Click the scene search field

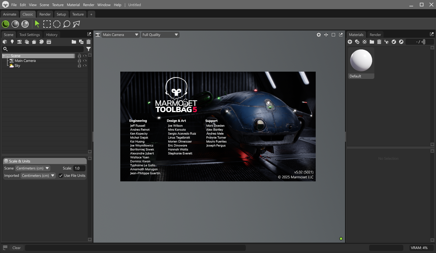pos(43,49)
